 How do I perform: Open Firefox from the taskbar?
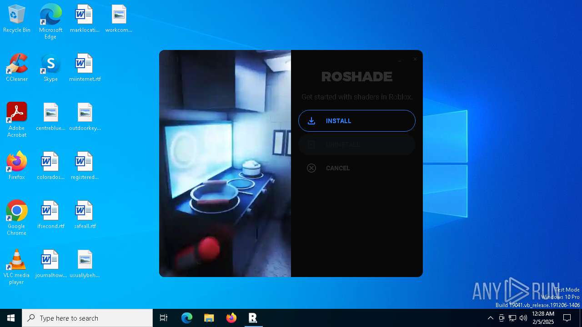click(x=231, y=318)
